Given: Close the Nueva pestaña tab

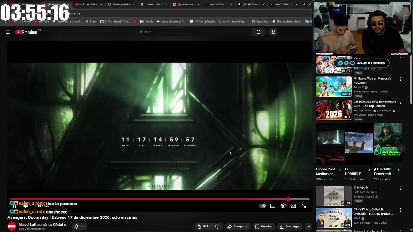Looking at the screenshot, I should (134, 5).
